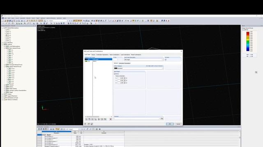Click OK in the load cases dialog
This screenshot has width=263, height=147.
click(x=170, y=124)
